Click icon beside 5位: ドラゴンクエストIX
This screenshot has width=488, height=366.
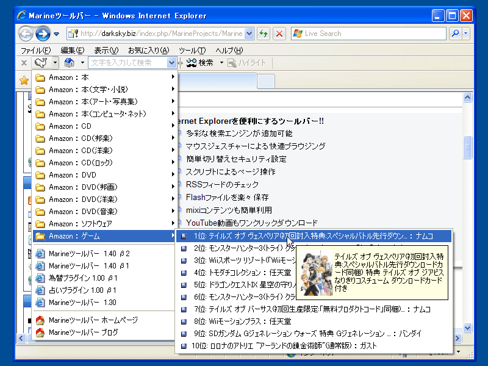point(184,285)
